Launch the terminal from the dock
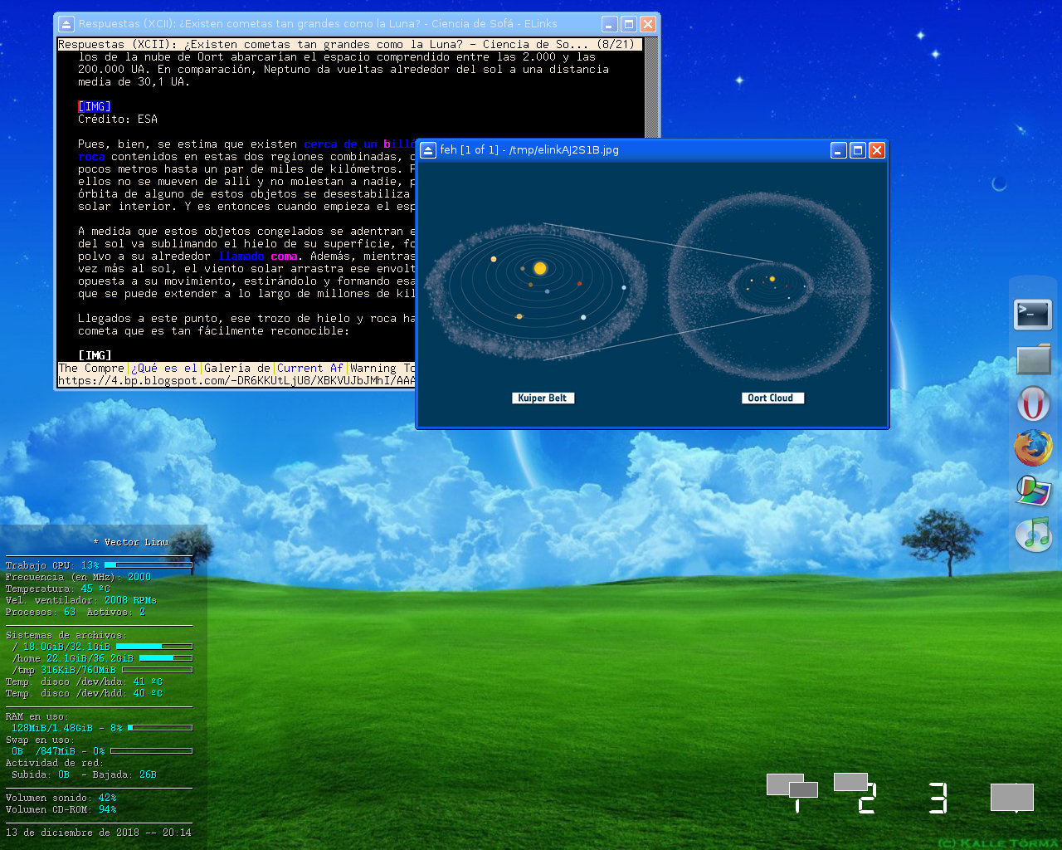Image resolution: width=1062 pixels, height=850 pixels. coord(1033,315)
